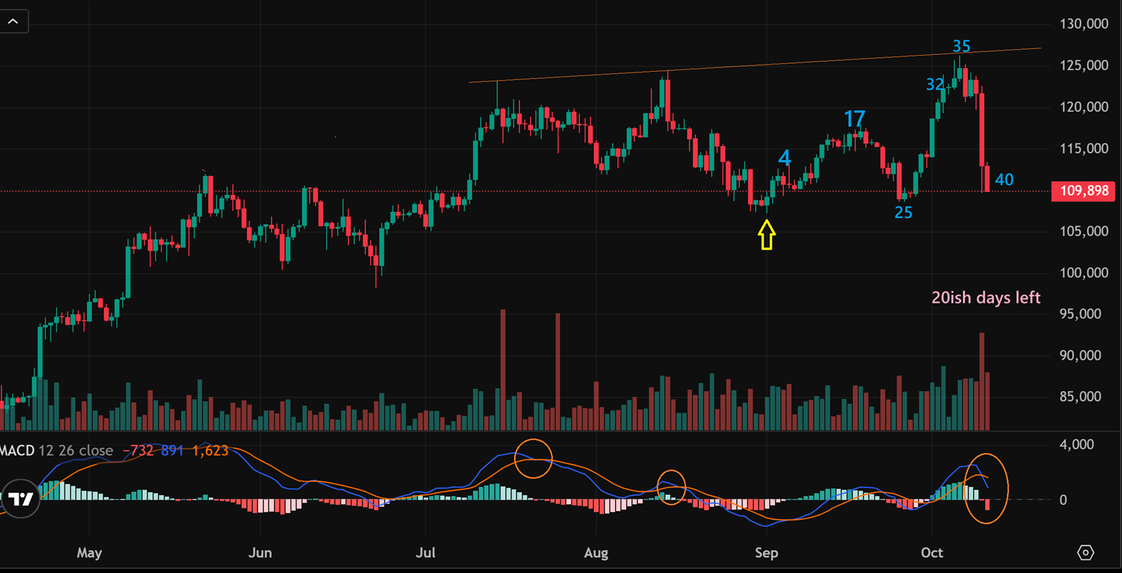Screen dimensions: 1122x573
Task: Select the blue '17' note on the chart
Action: pos(855,119)
